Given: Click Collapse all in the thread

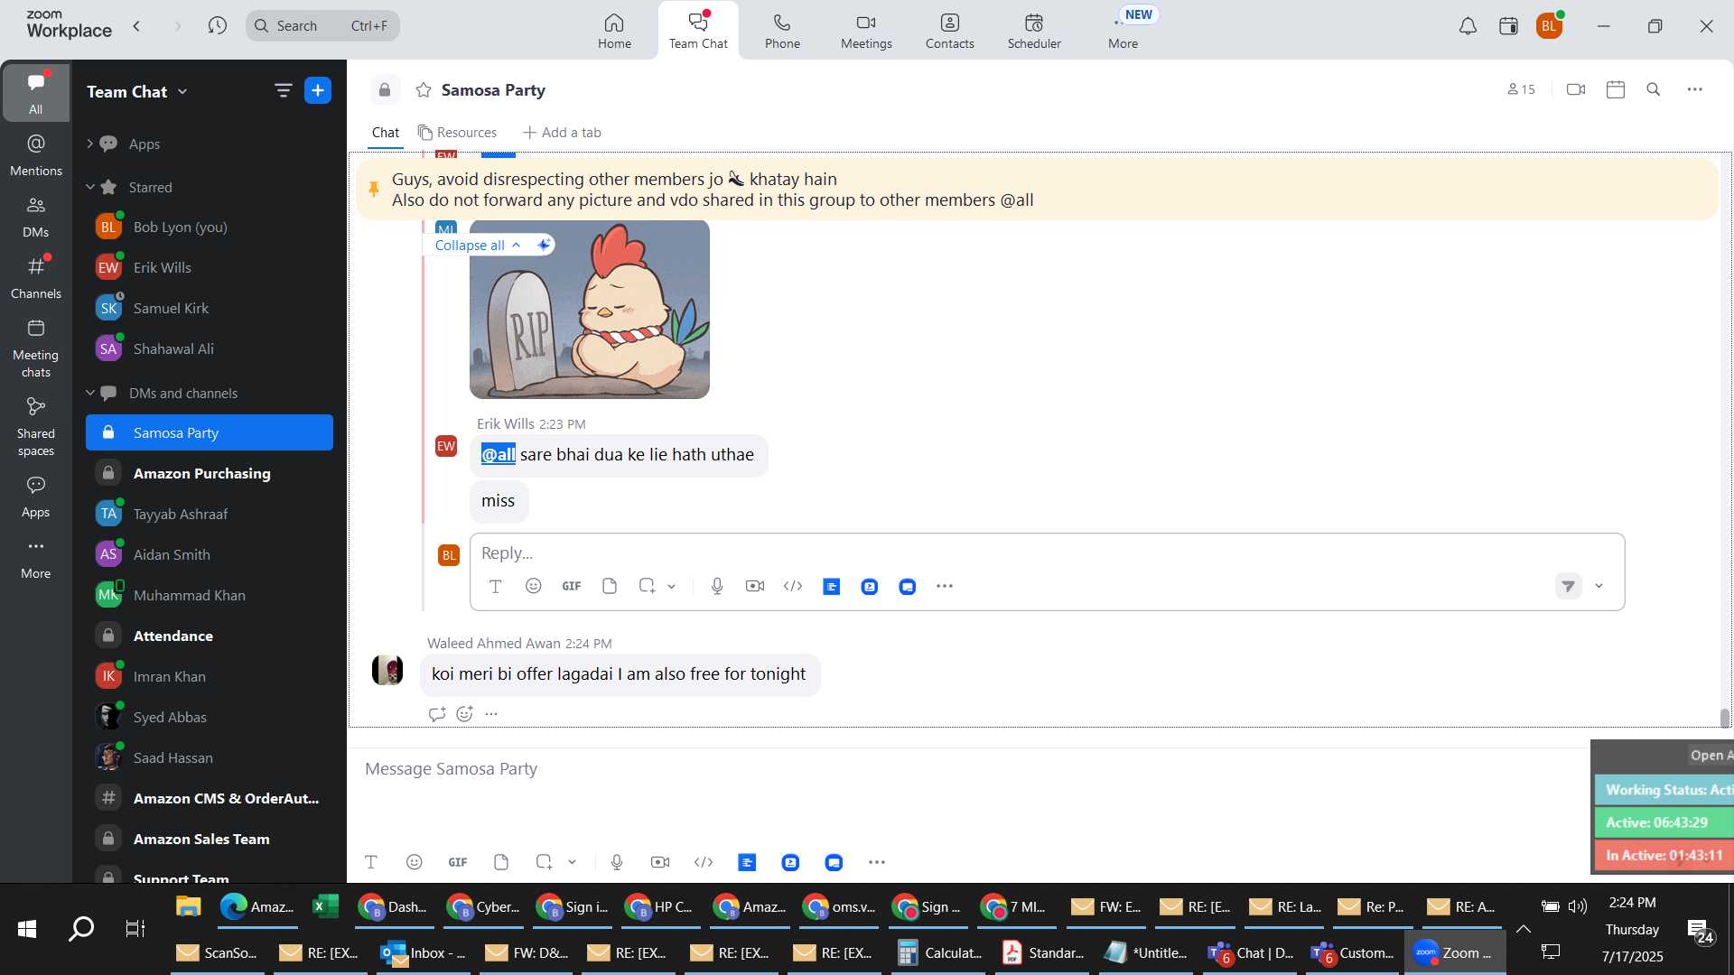Looking at the screenshot, I should click(478, 245).
